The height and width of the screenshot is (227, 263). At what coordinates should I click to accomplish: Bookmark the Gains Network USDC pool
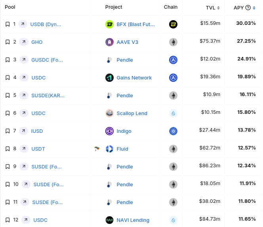(8, 78)
